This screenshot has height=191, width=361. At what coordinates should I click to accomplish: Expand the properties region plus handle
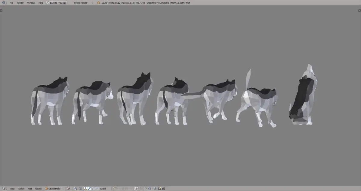(359, 10)
